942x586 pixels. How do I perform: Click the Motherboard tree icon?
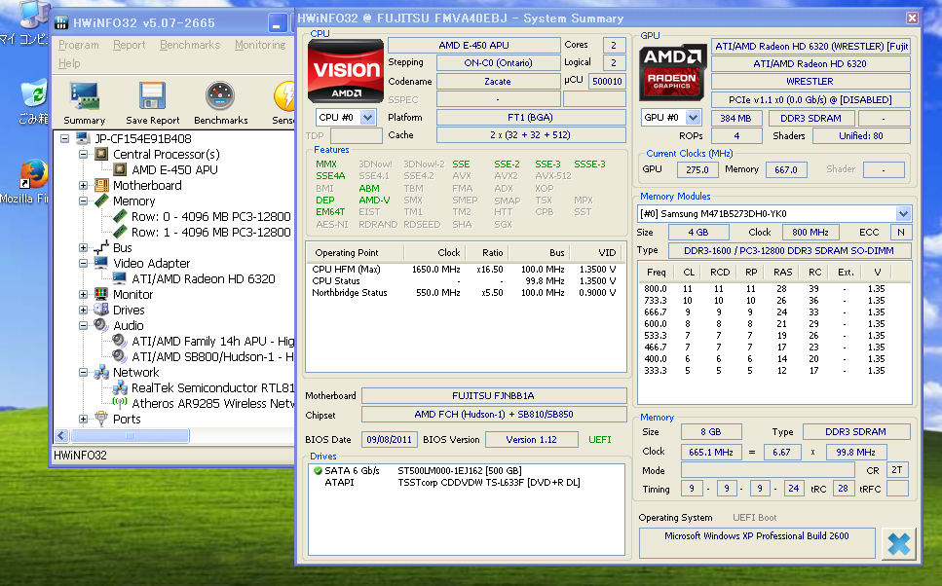tap(101, 186)
